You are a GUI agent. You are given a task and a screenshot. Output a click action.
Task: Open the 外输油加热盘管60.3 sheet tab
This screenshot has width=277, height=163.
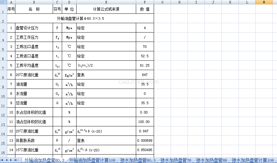44,160
